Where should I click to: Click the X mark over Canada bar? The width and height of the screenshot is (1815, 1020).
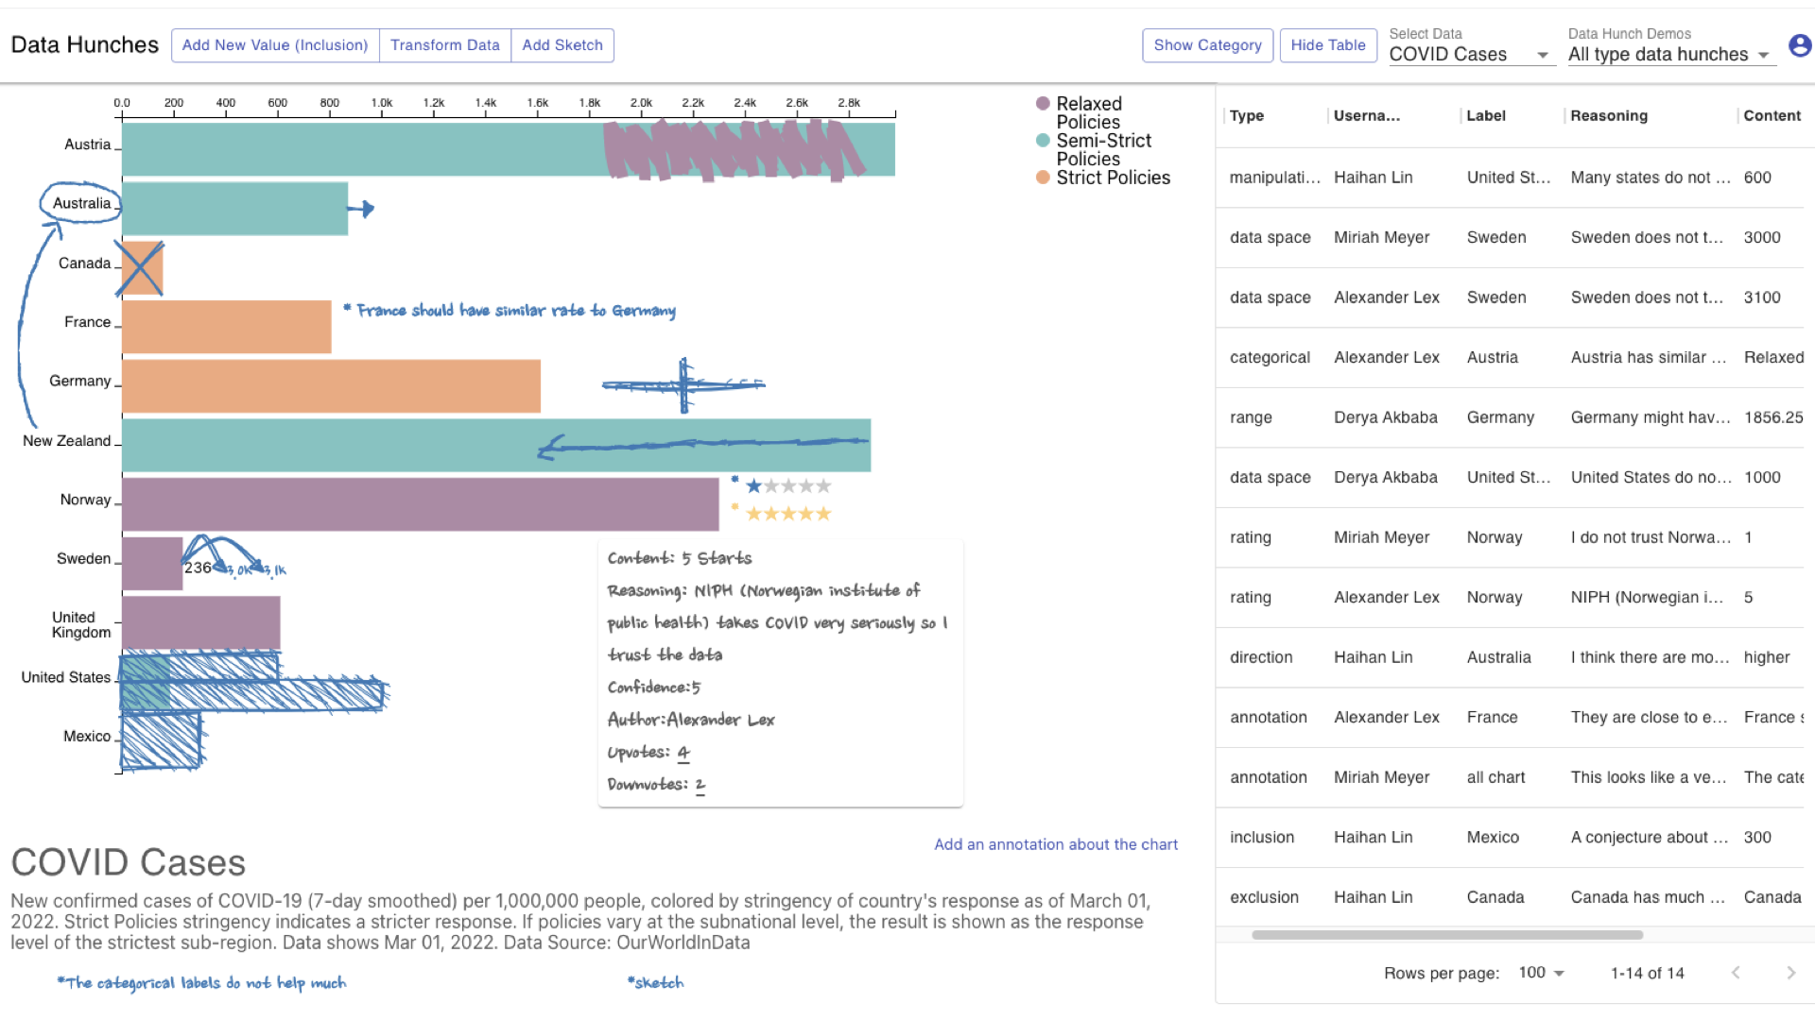(142, 268)
